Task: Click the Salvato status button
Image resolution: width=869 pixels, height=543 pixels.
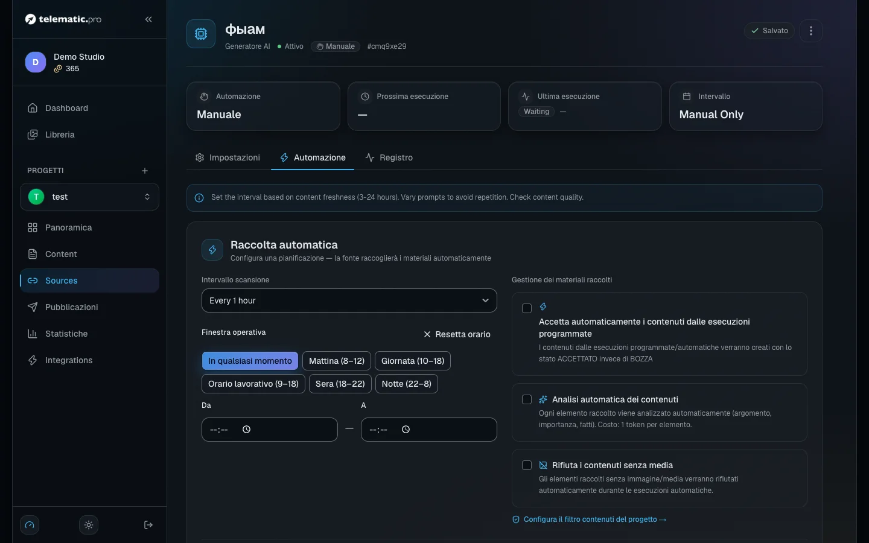Action: (x=769, y=31)
